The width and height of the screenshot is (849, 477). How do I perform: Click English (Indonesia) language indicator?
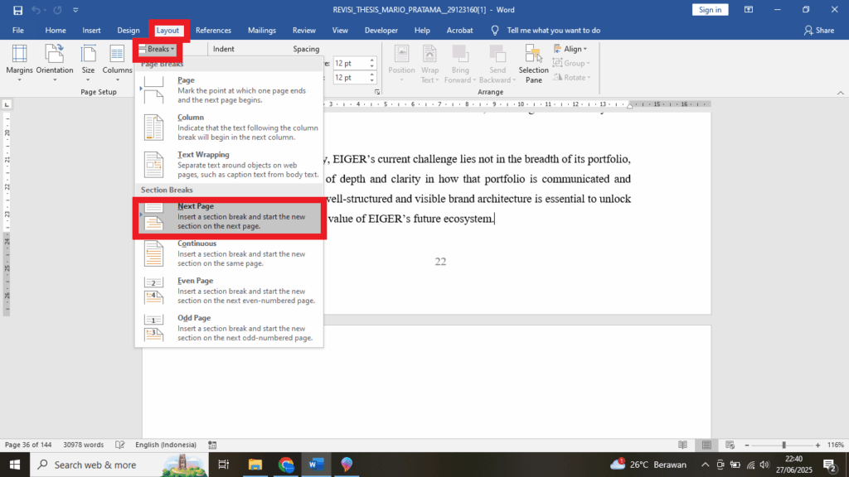click(166, 445)
